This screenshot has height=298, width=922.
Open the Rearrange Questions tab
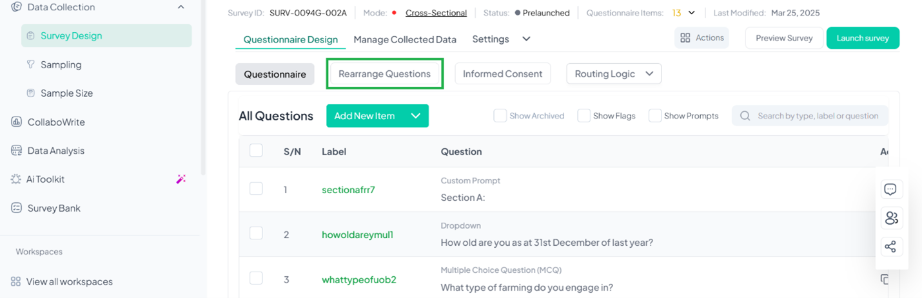coord(384,74)
